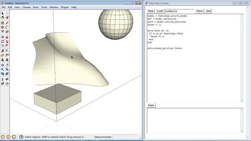
Task: Click Load in Ruby Web Console
Action: (160, 11)
